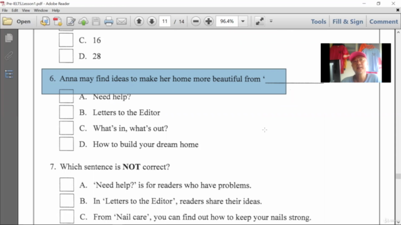
Task: Check box for question 7 option A
Action: (67, 184)
